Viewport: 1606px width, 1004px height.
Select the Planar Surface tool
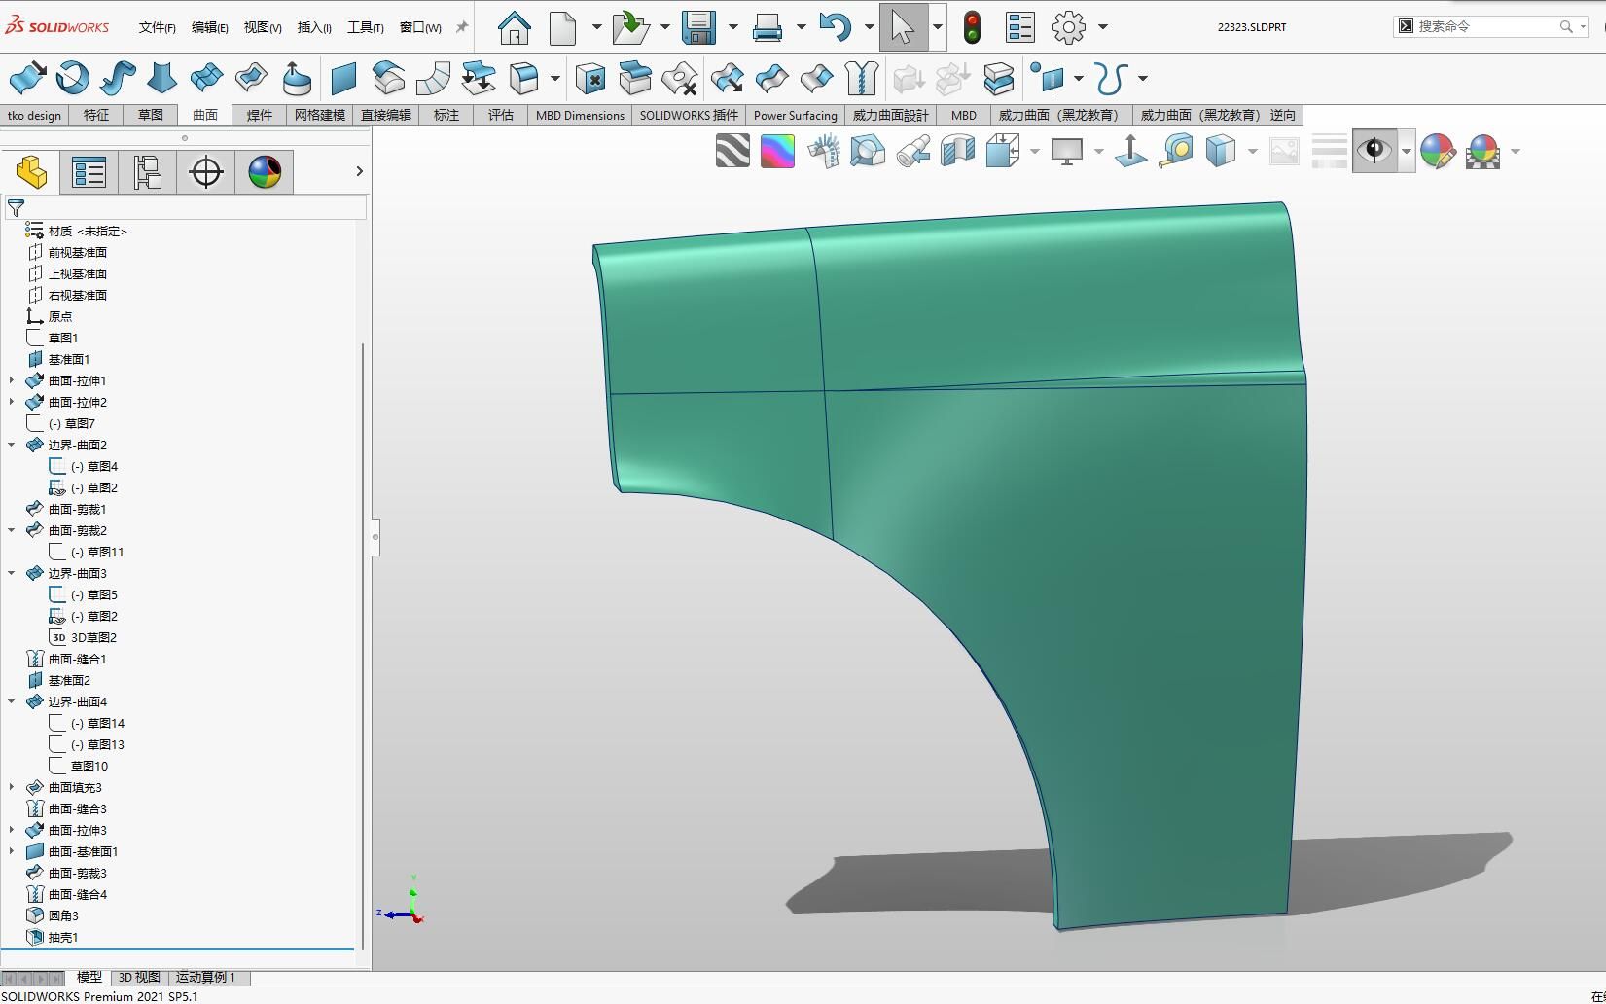(x=340, y=78)
